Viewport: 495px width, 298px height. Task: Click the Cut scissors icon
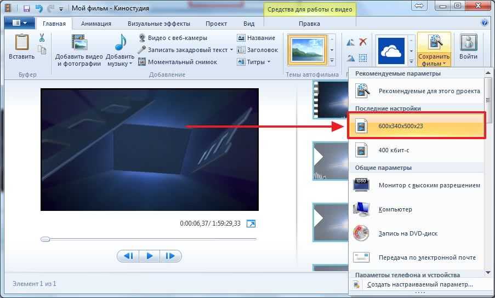point(42,38)
